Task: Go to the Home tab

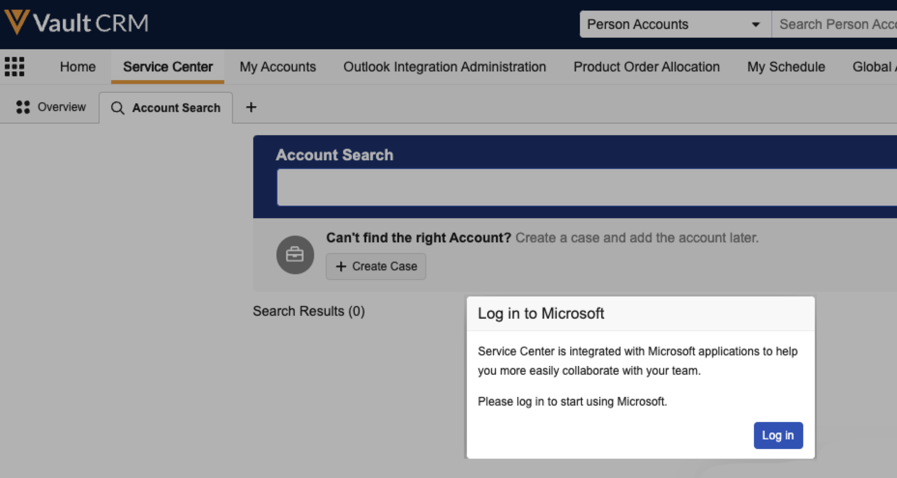Action: 78,67
